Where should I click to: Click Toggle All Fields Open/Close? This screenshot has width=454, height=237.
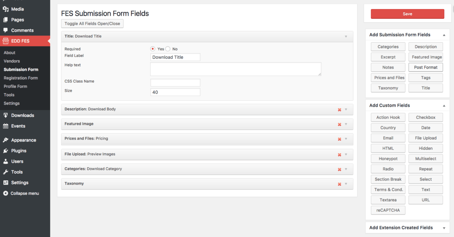[x=92, y=23]
